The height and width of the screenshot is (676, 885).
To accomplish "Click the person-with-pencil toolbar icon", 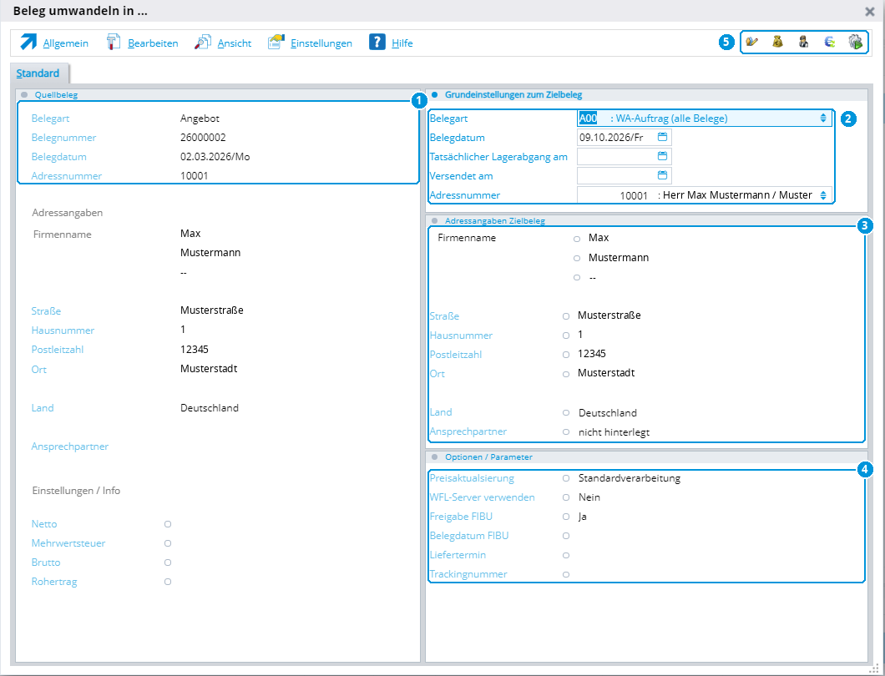I will (x=751, y=42).
